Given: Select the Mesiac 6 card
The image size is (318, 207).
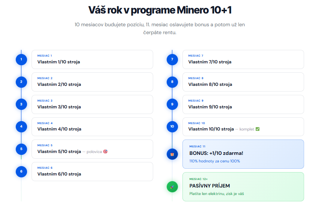Looking at the screenshot, I should click(x=92, y=171).
